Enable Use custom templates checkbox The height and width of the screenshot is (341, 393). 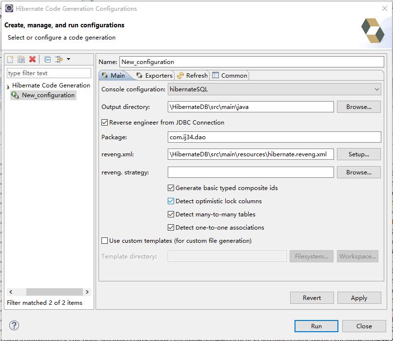click(104, 240)
